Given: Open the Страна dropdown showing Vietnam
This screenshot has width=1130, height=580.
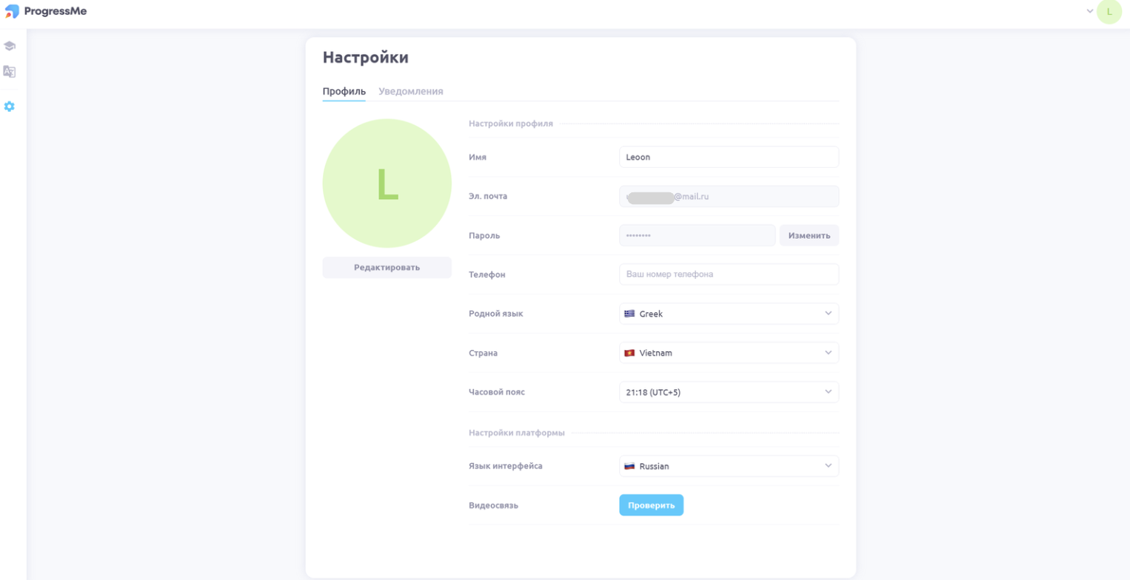Looking at the screenshot, I should (729, 353).
